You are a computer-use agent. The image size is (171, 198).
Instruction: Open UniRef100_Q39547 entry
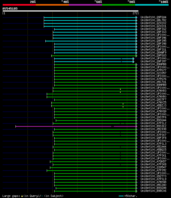(x=153, y=167)
